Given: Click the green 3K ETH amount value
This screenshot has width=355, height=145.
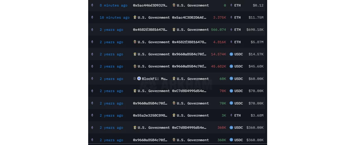Looking at the screenshot, I should pos(224,115).
